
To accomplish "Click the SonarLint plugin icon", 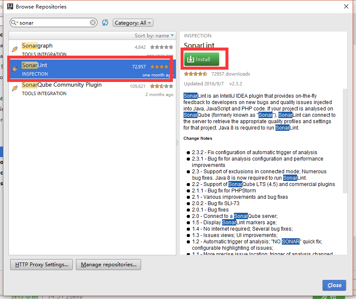I will [x=15, y=68].
